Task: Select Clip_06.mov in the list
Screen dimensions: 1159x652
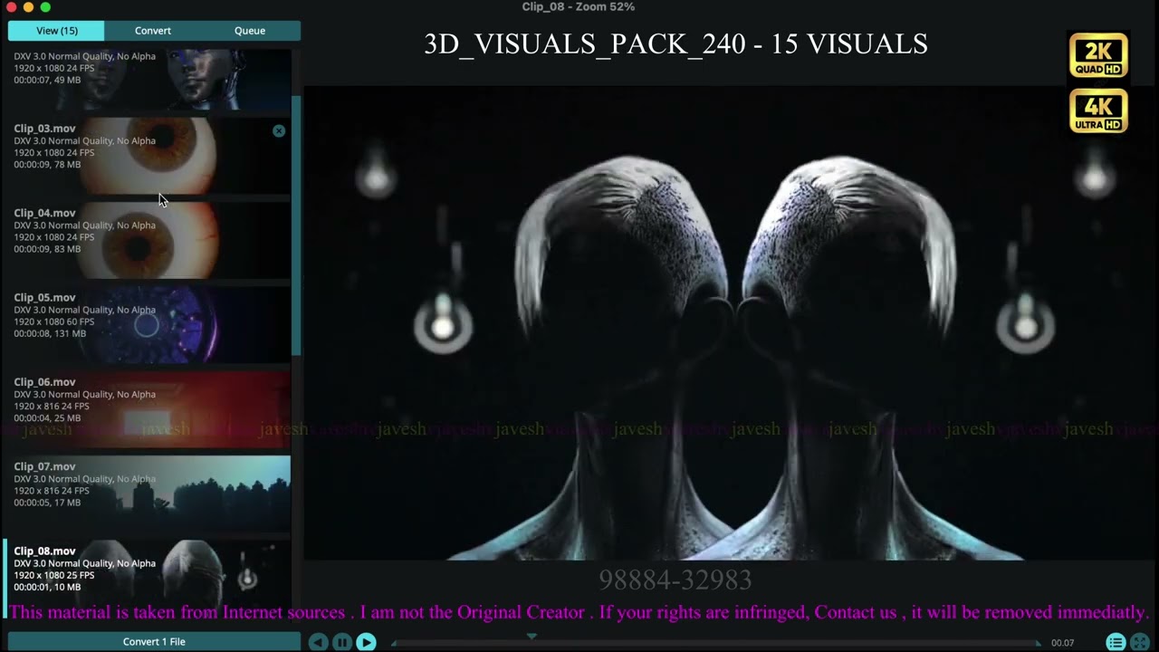Action: point(145,408)
